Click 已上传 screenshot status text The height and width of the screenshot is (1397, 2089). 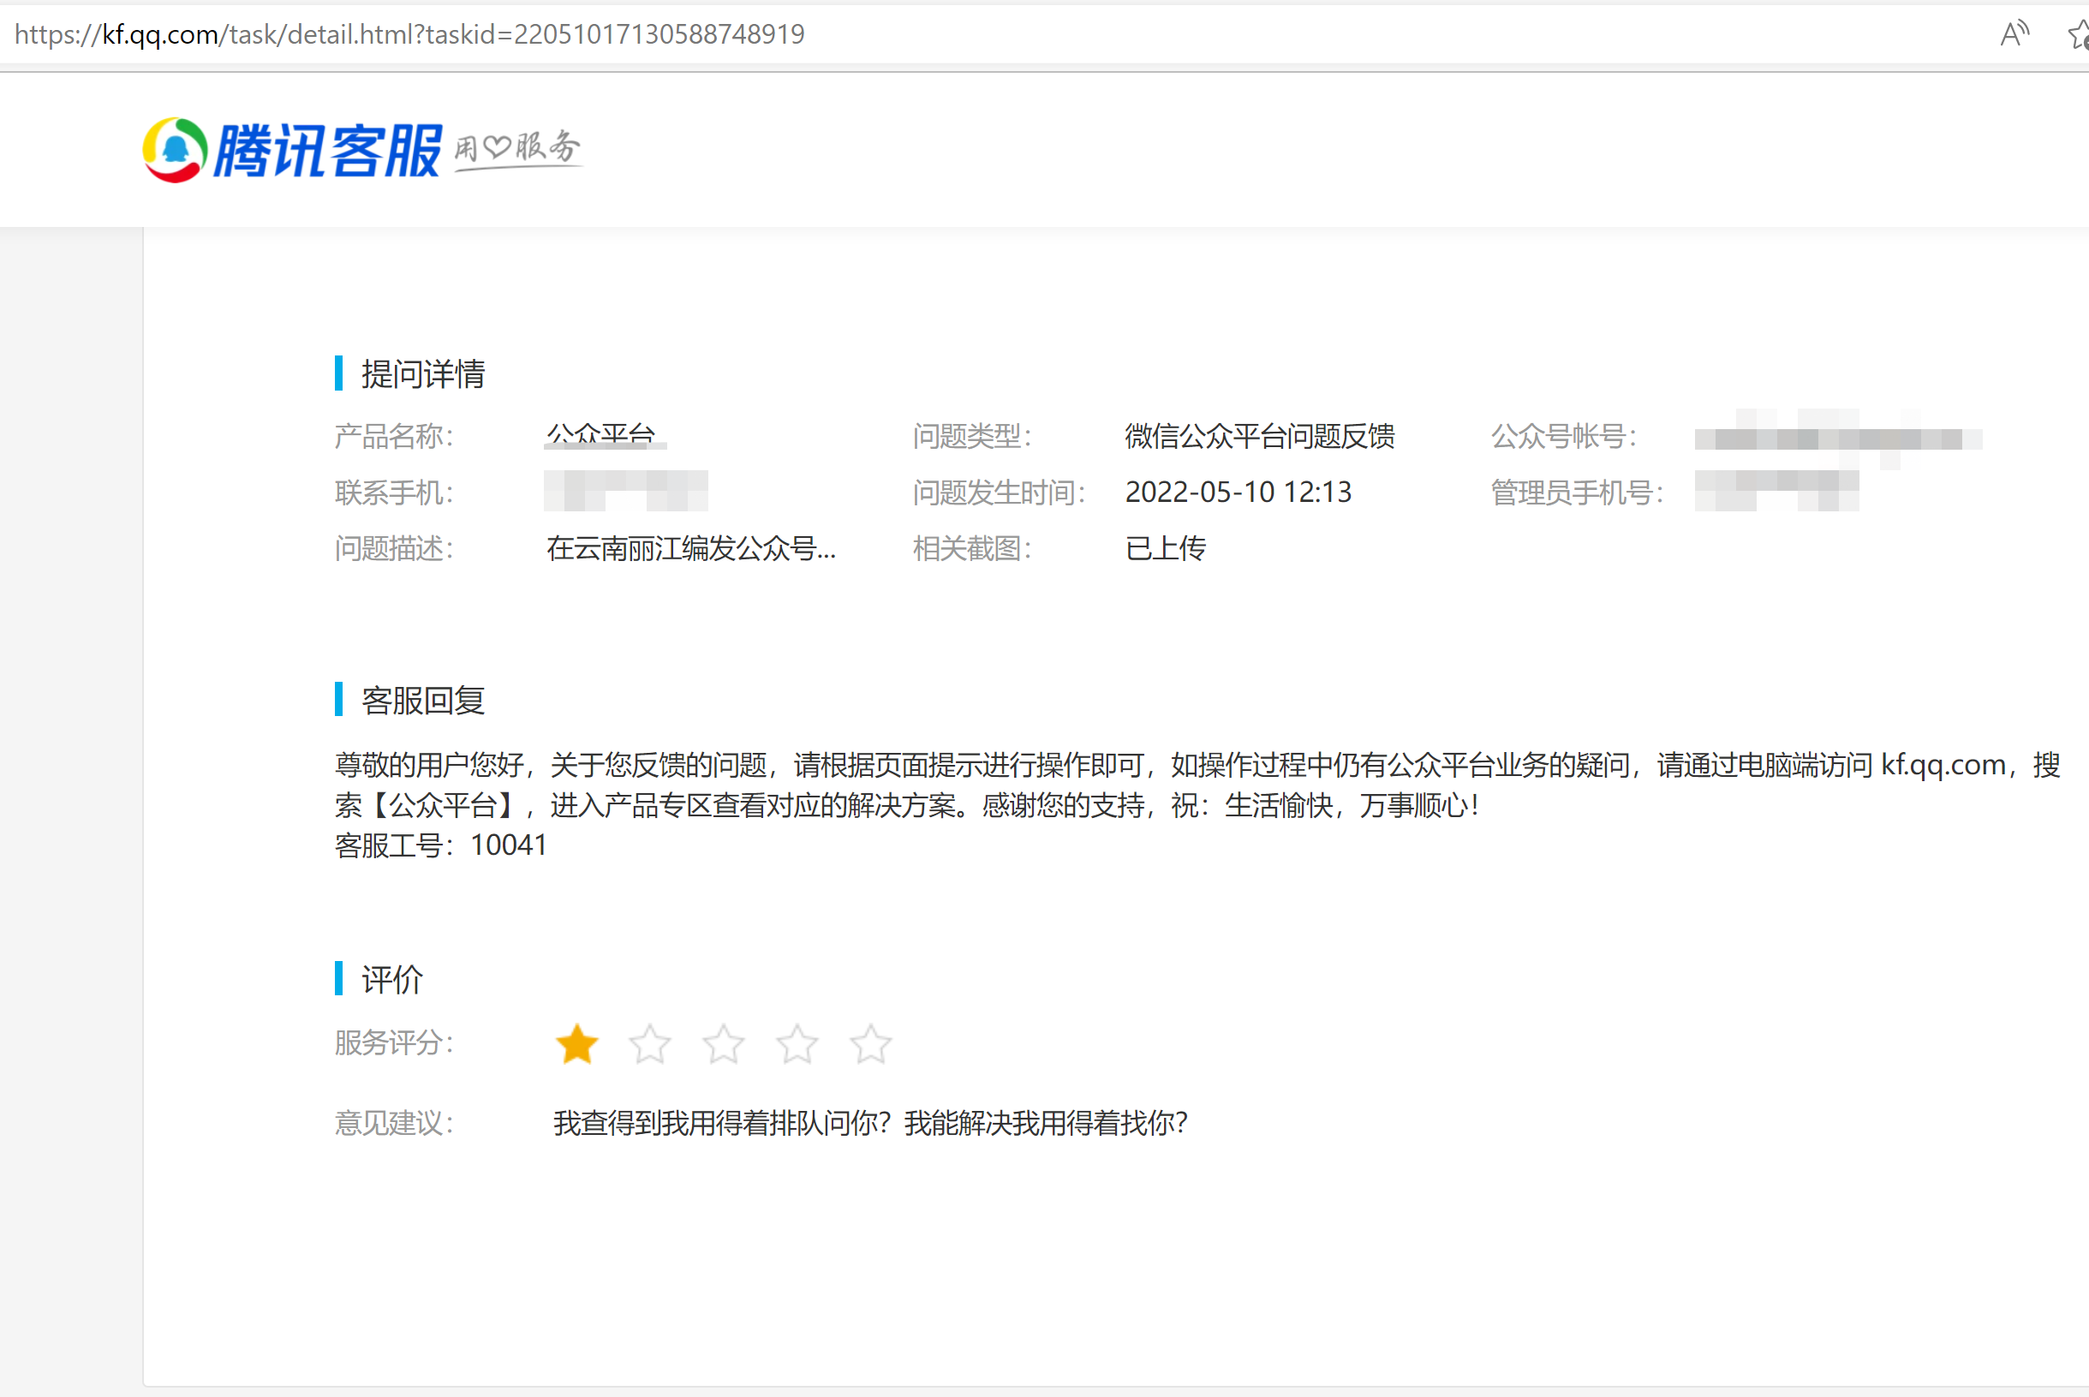(x=1165, y=549)
